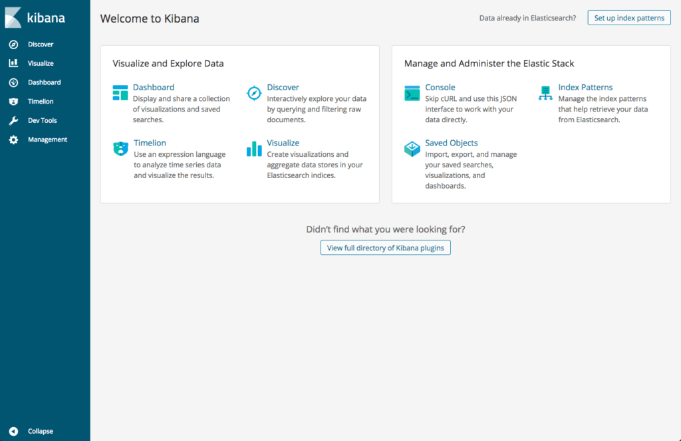This screenshot has width=681, height=441.
Task: Select Dev Tools in the sidebar
Action: (43, 120)
